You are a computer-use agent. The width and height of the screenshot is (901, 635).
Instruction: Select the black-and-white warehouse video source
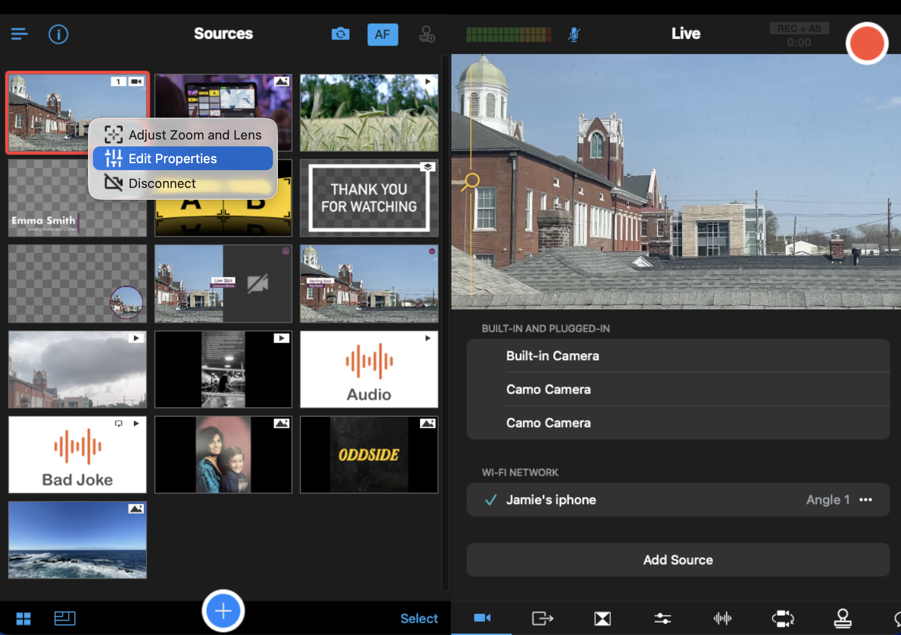pos(223,369)
